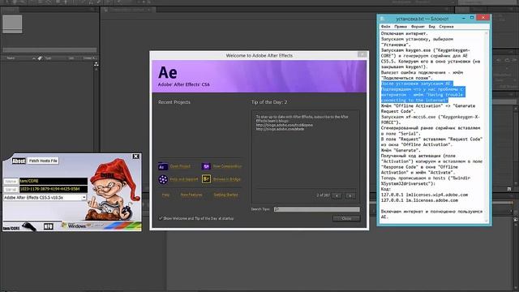This screenshot has height=292, width=519.
Task: Close the Welcome to Adobe After Effects dialog with X
Action: (362, 55)
